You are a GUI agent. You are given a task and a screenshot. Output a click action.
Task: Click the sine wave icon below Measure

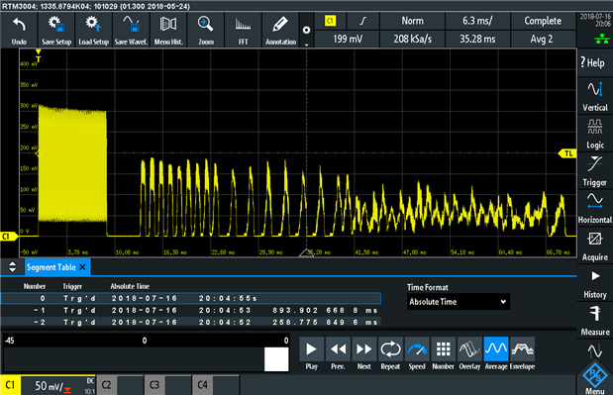(594, 350)
